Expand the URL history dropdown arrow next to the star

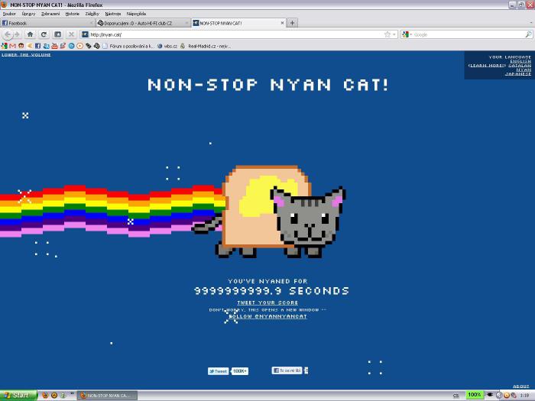tap(395, 34)
